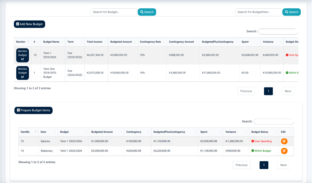Click Prepare Budget Items button
The height and width of the screenshot is (183, 312).
33,110
